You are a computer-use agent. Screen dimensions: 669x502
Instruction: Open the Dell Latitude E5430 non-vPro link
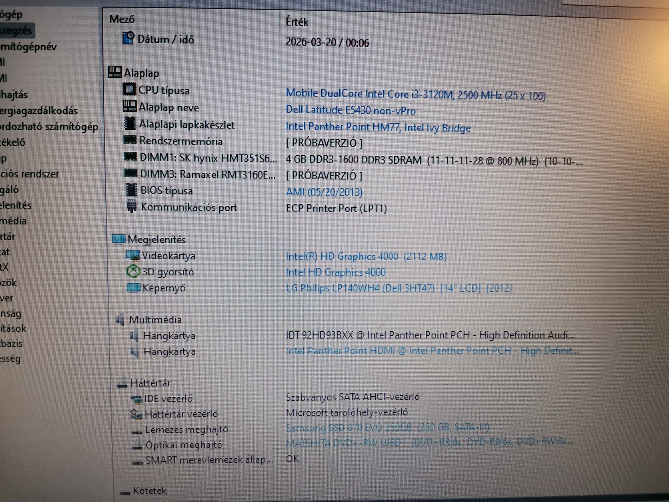351,110
